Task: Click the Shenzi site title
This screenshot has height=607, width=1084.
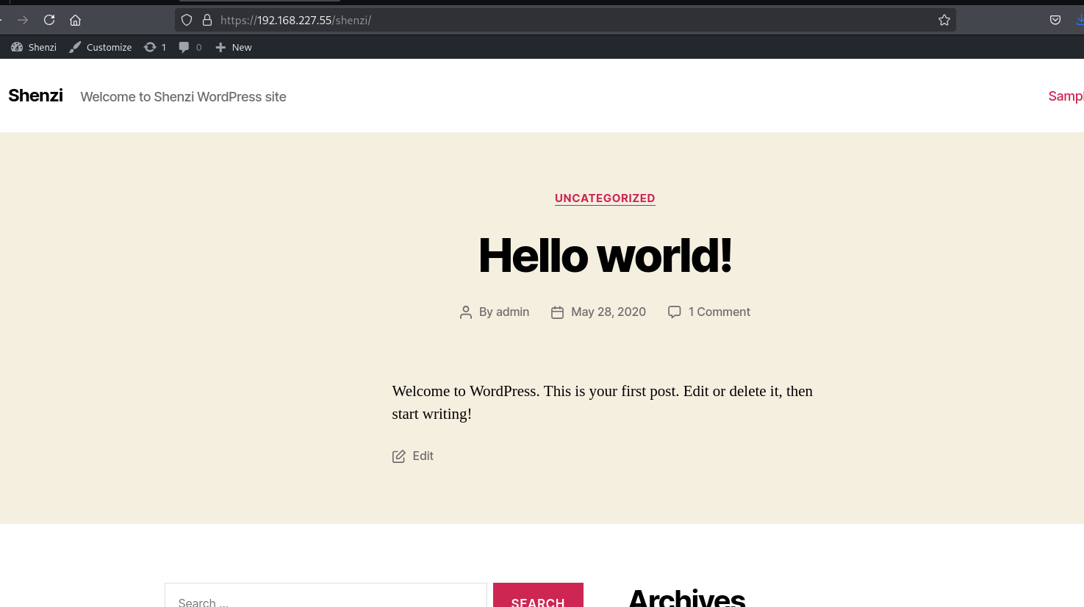Action: 35,96
